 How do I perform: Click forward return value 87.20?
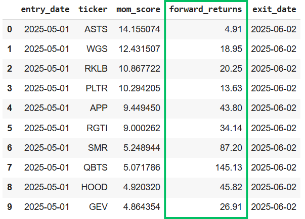pos(231,148)
